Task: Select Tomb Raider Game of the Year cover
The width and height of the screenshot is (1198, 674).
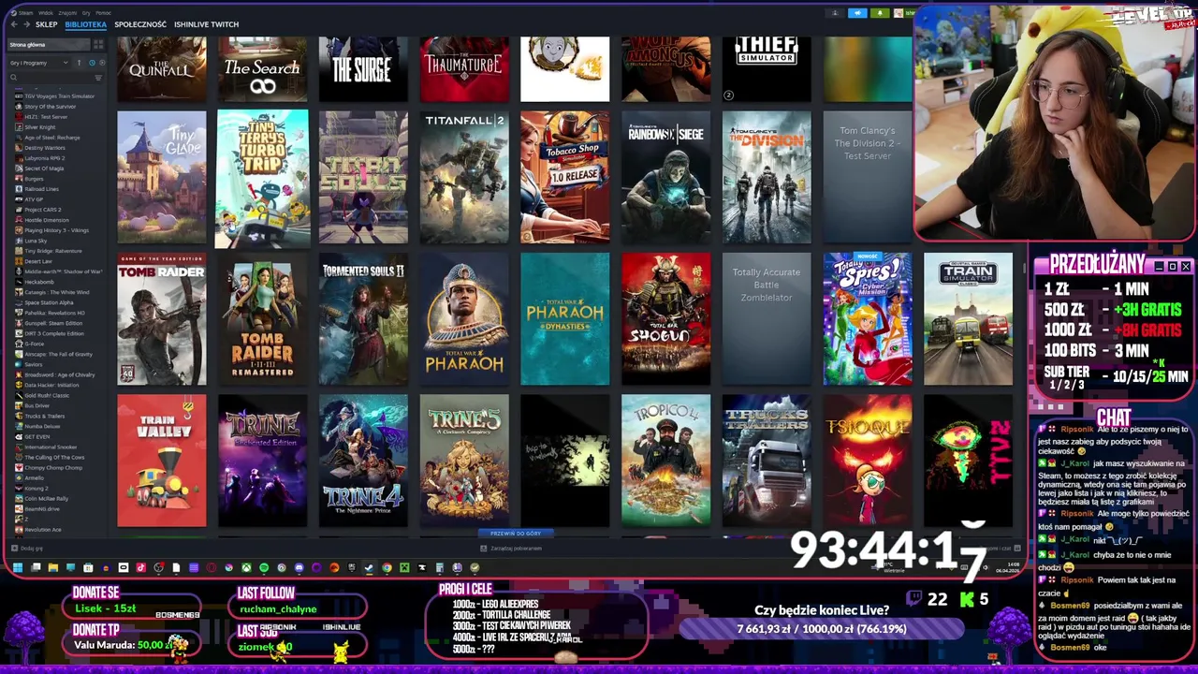Action: [162, 319]
